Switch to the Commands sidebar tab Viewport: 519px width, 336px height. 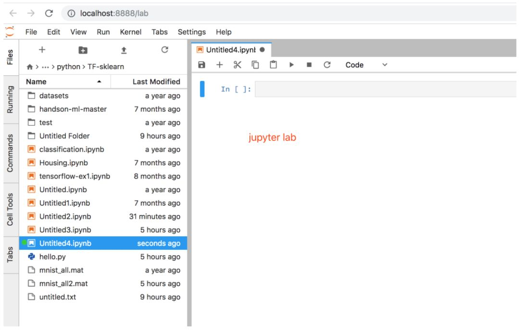pyautogui.click(x=11, y=153)
